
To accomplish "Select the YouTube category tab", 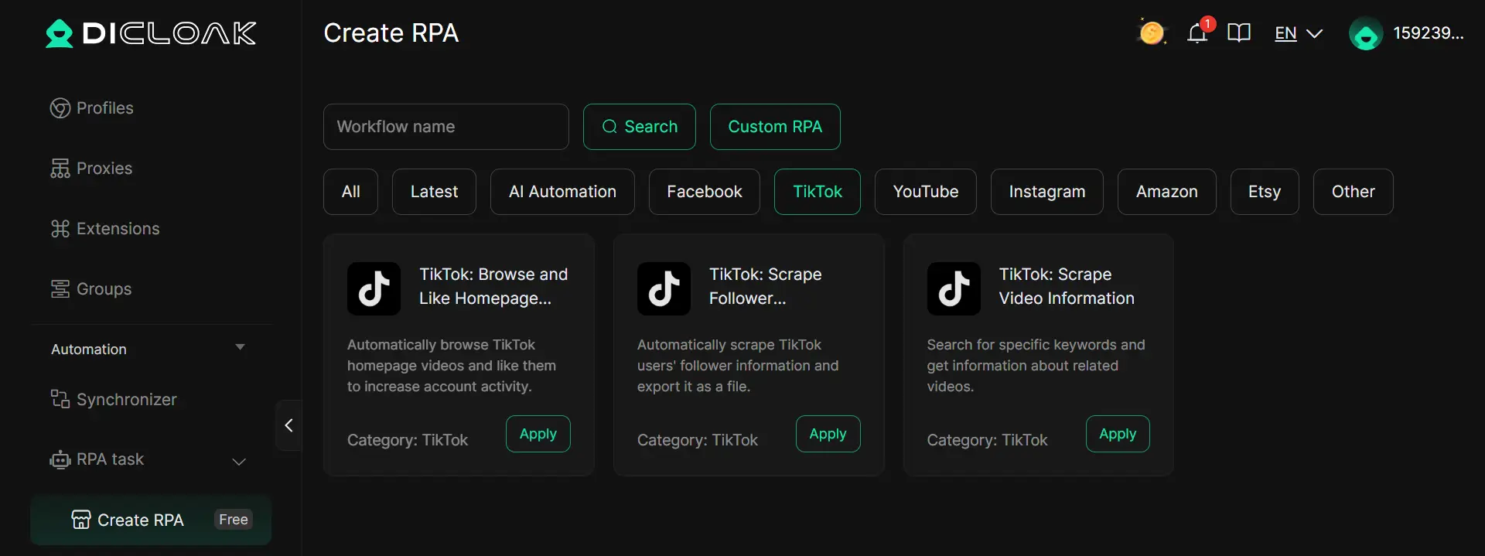I will [x=925, y=192].
